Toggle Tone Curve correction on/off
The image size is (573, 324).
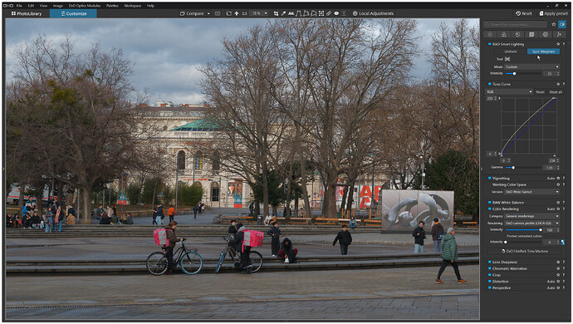490,84
